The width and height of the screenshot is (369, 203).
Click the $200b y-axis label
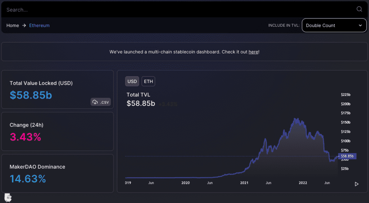(346, 104)
